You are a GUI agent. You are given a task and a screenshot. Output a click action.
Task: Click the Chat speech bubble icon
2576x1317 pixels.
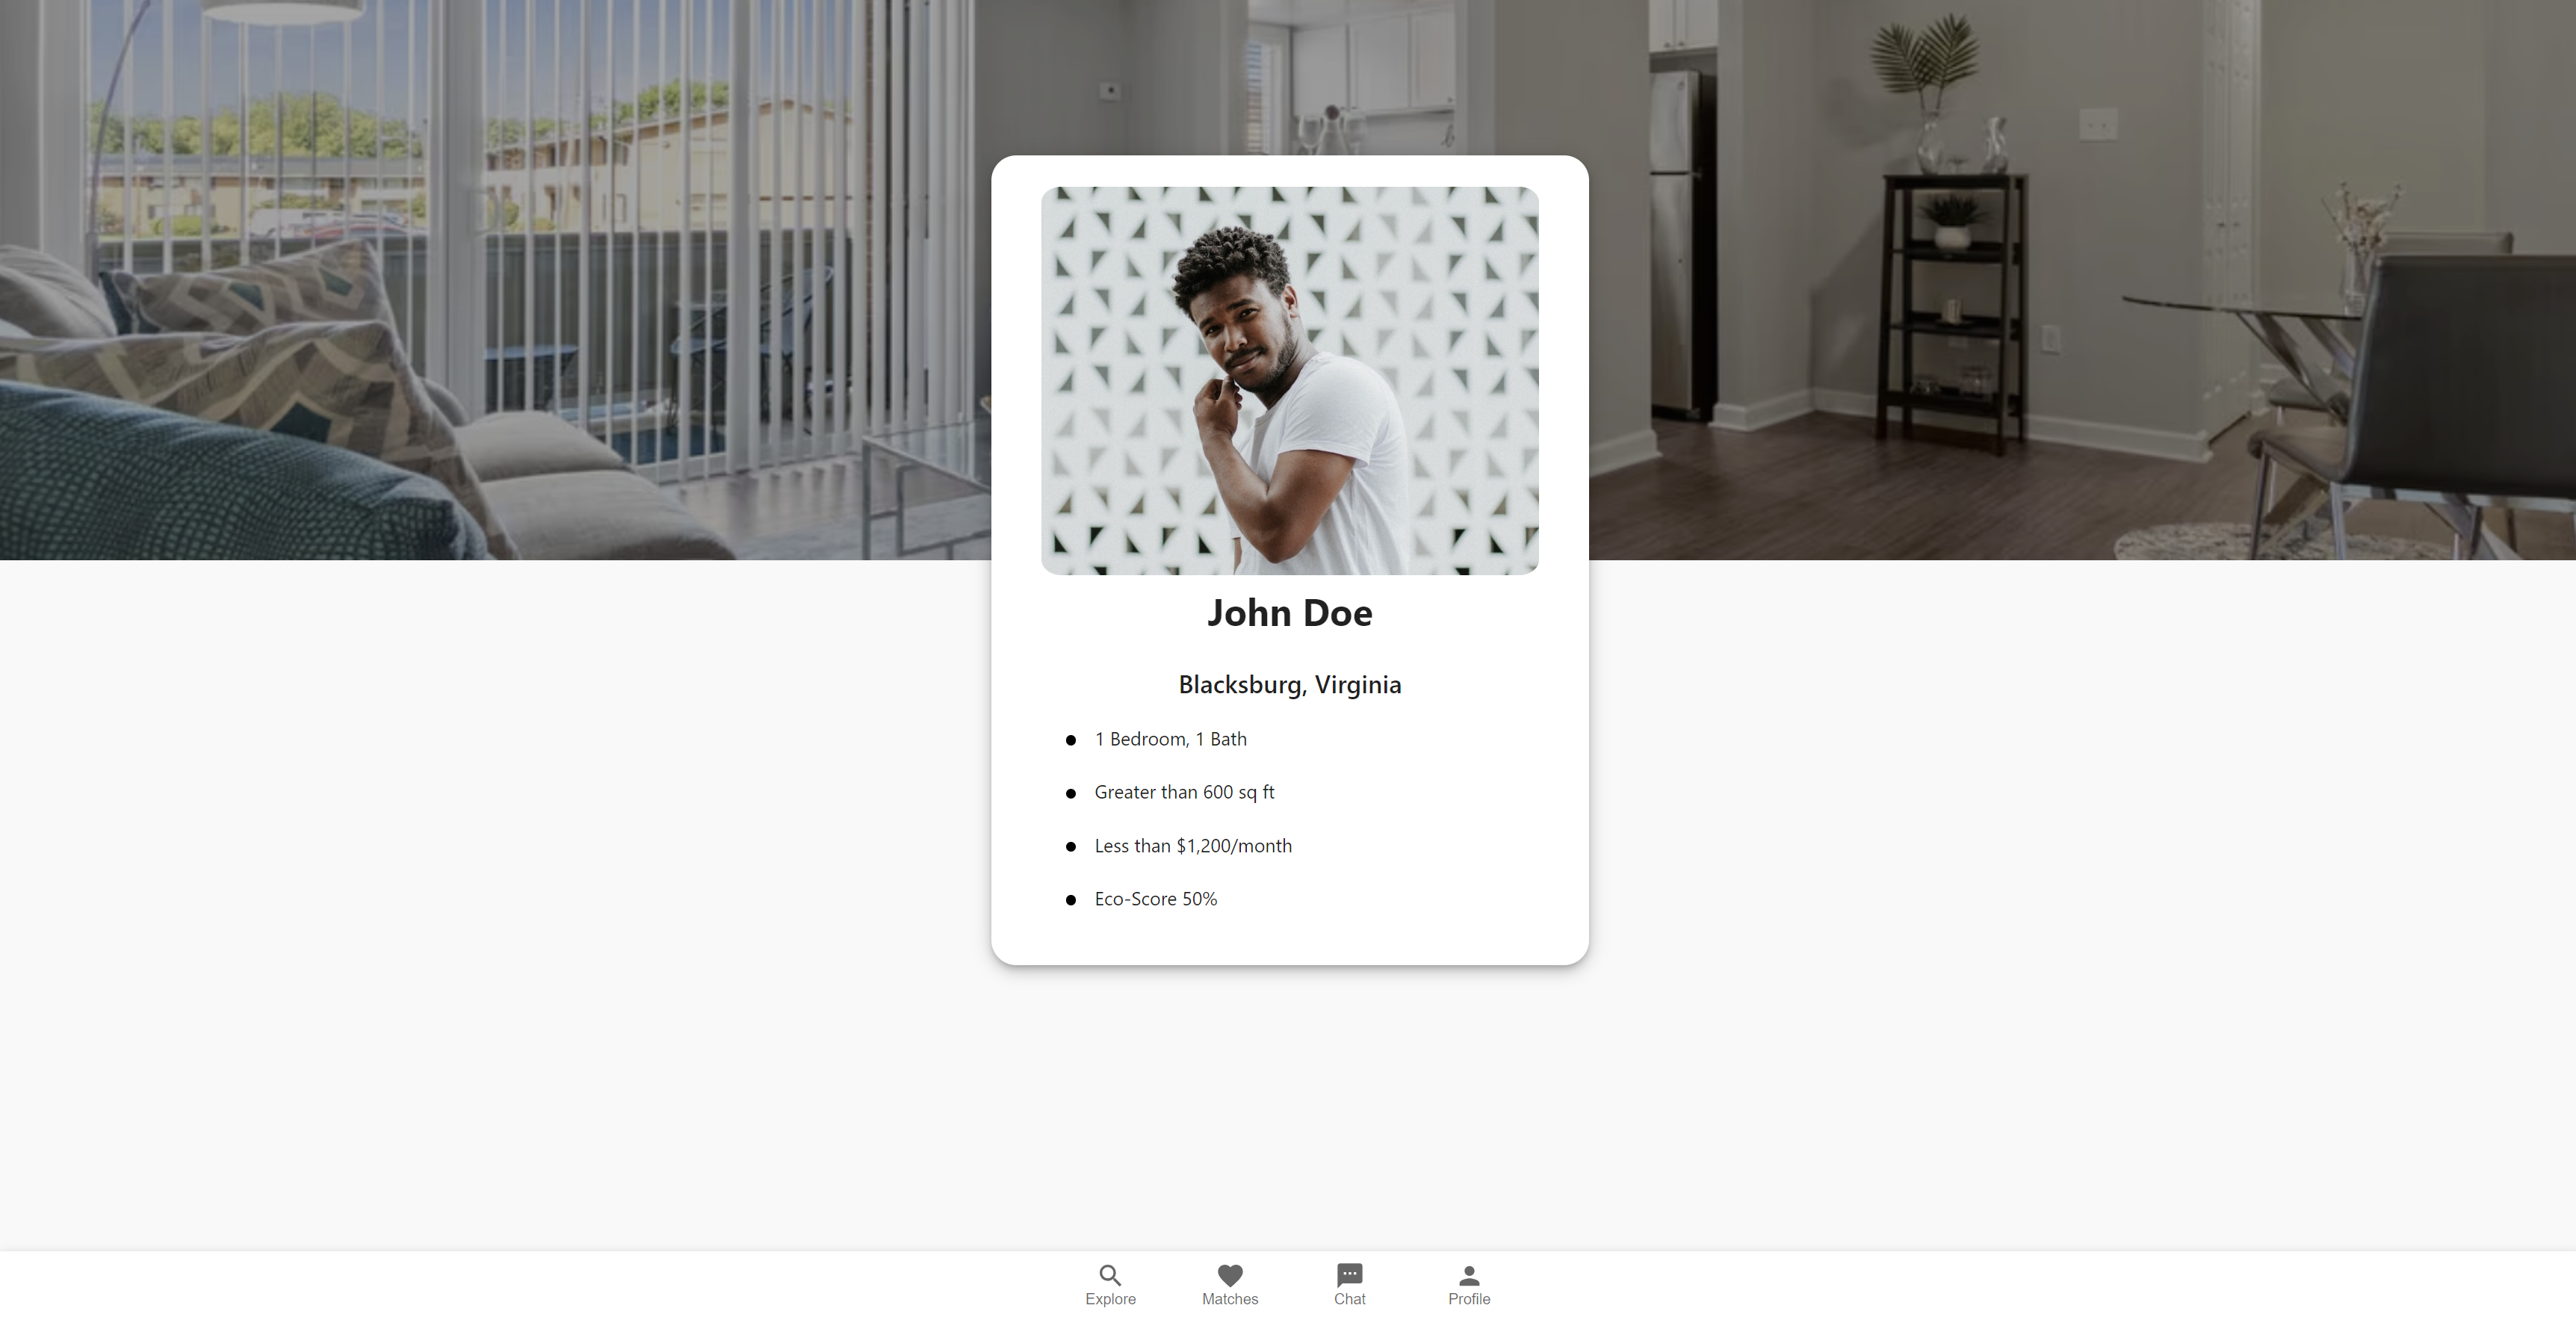1349,1274
